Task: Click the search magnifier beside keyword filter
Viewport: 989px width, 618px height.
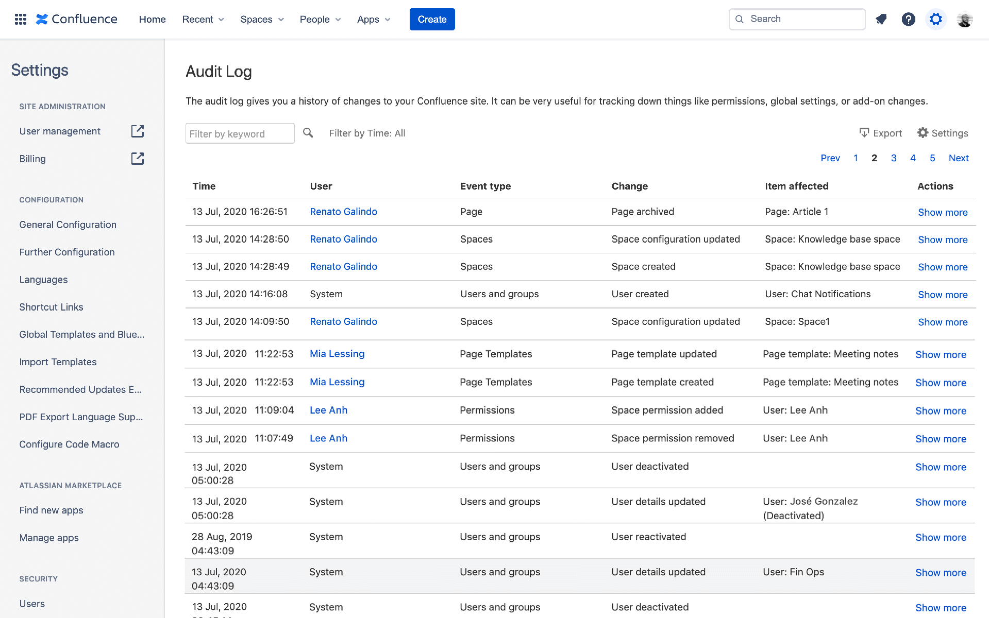Action: pyautogui.click(x=308, y=132)
